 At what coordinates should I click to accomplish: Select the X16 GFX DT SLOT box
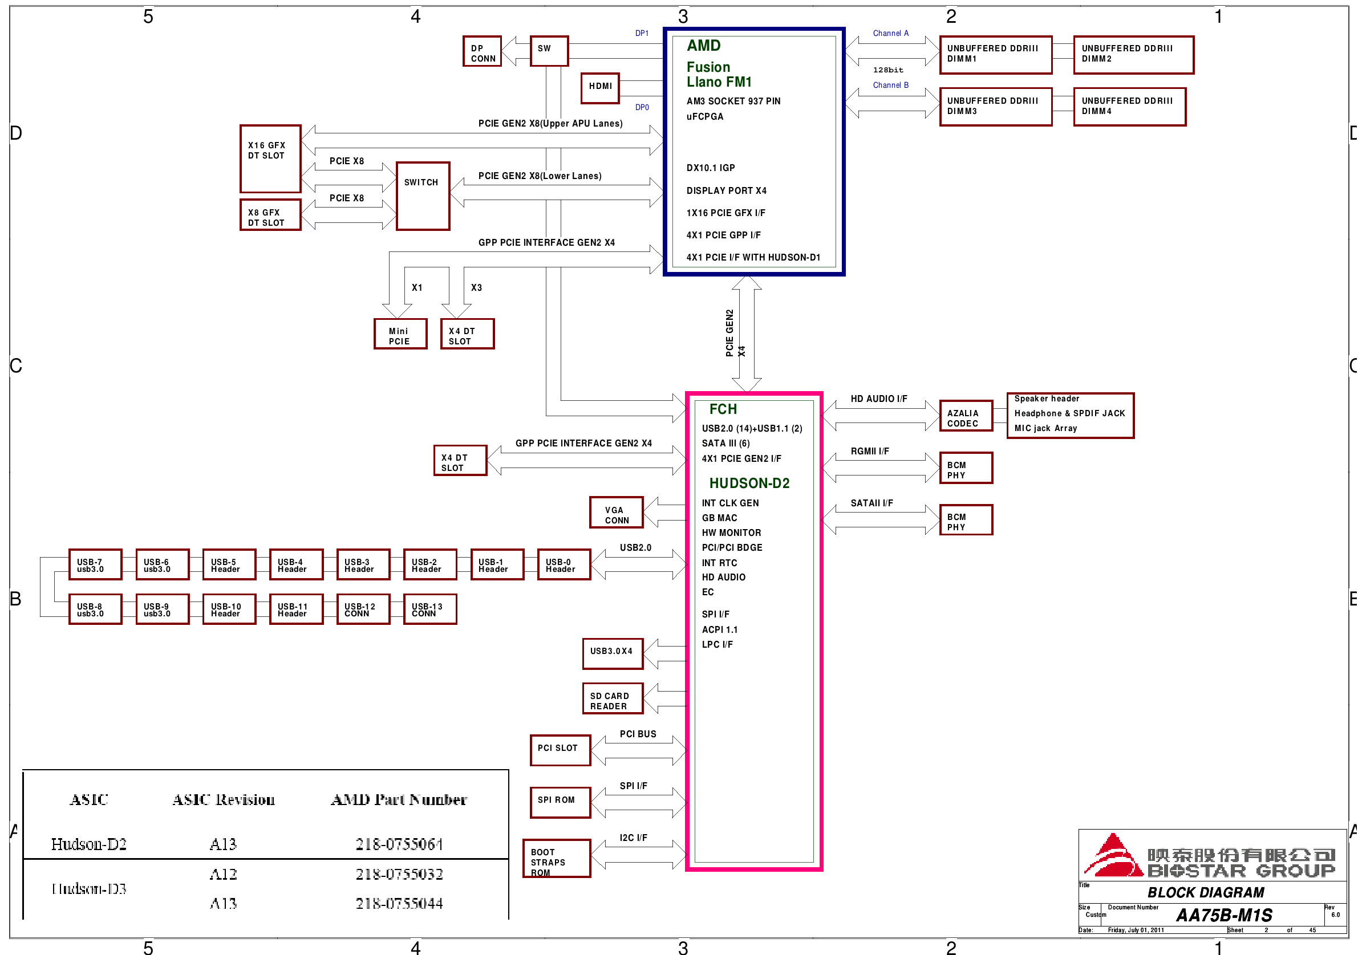tap(270, 159)
